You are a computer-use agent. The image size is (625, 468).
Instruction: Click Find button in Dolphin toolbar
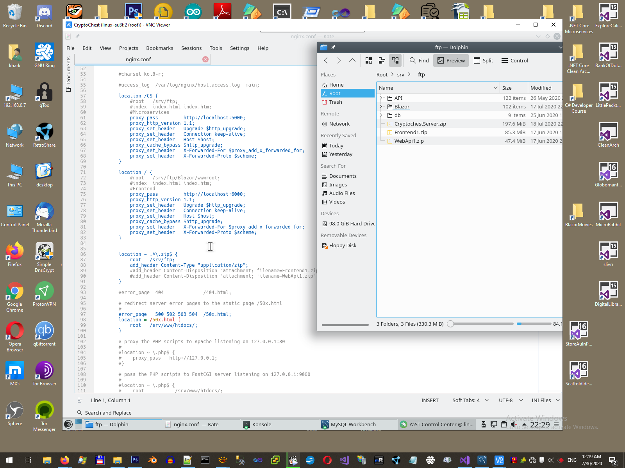[x=419, y=60]
